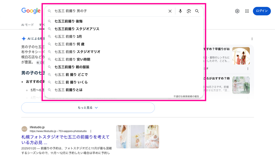275x155 pixels.
Task: Open garden kimono thumbnail in AI sources
Action: [x=241, y=85]
